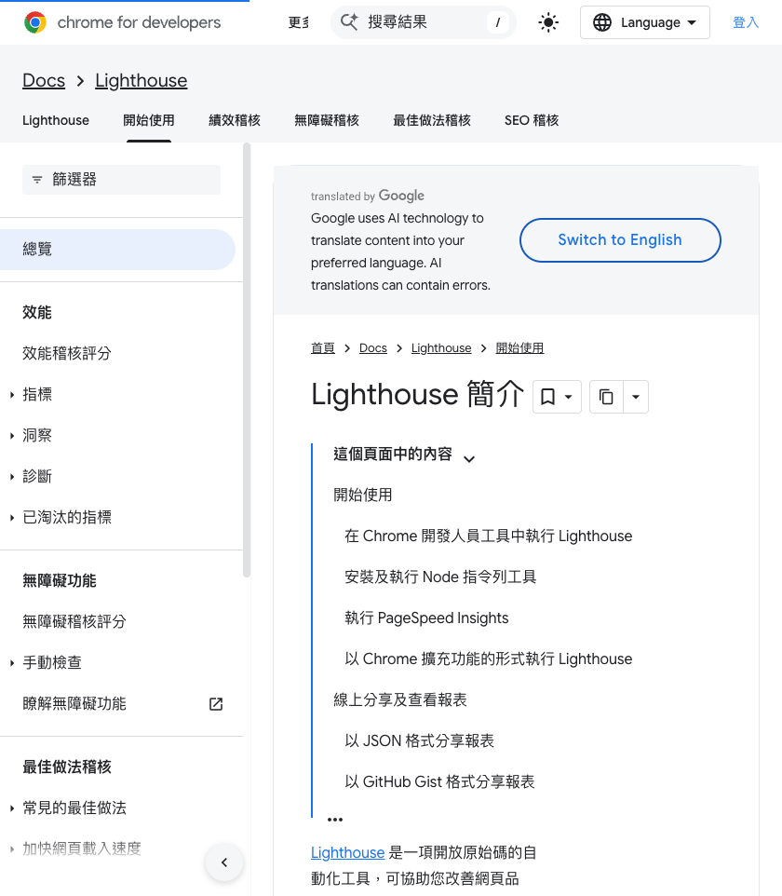Switch to the 無障礙稽核 tab

[327, 120]
